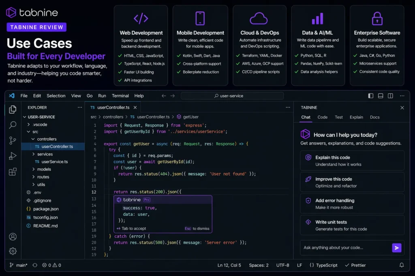Click the main* branch in status bar
The width and height of the screenshot is (415, 276).
point(19,265)
